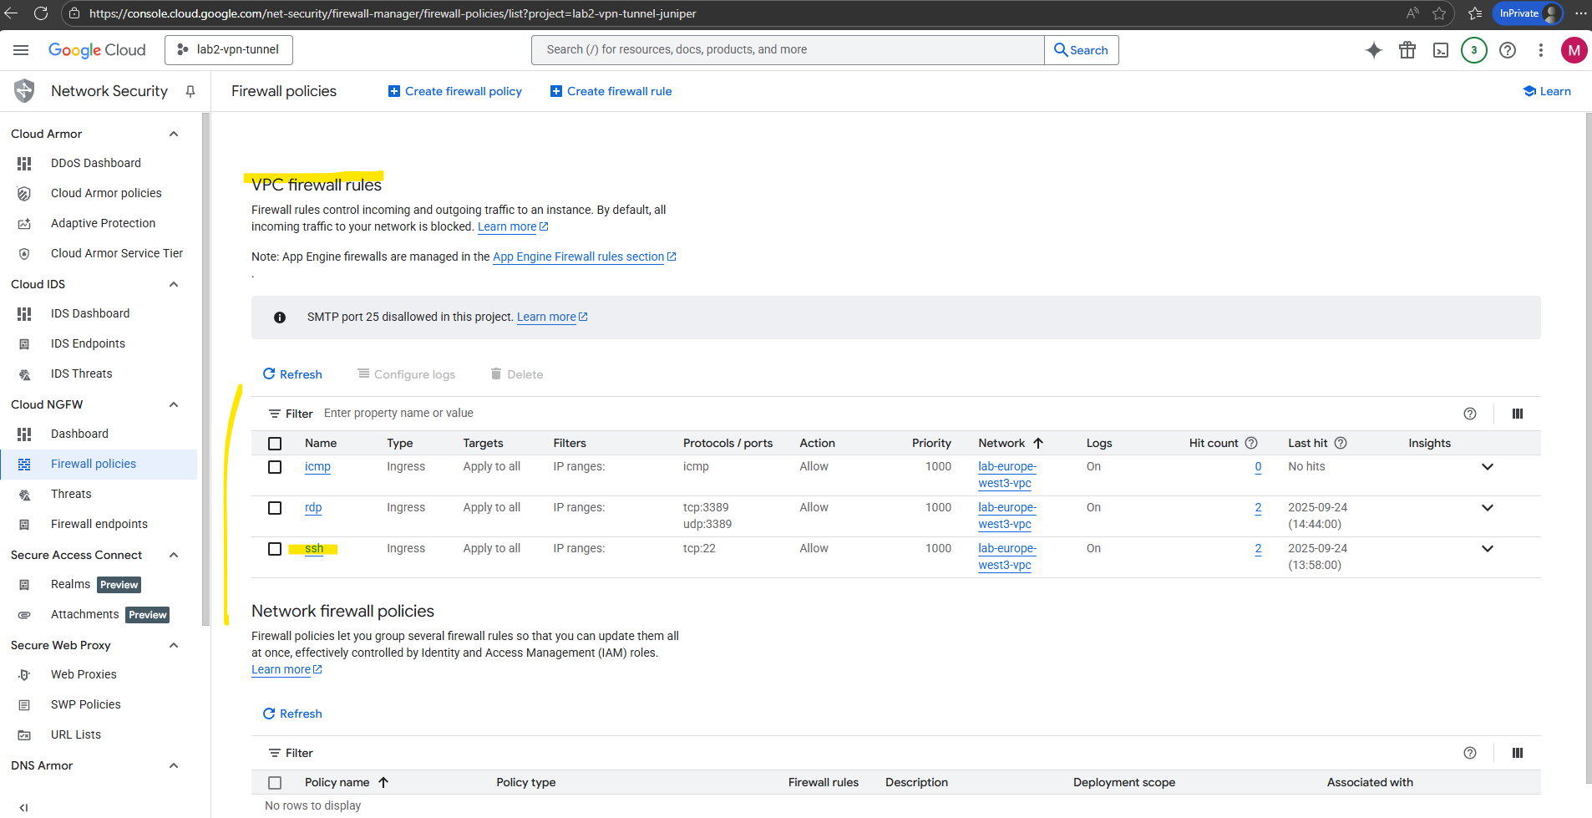Check the ssh rule checkbox
Screen dimensions: 1592x818
coord(275,549)
